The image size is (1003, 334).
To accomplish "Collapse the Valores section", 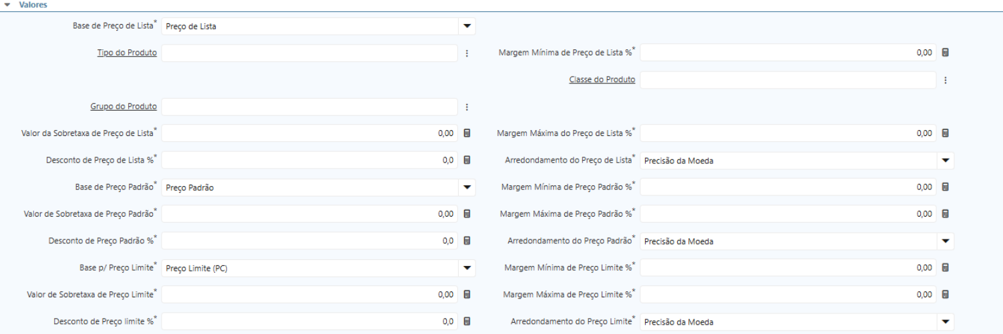I will [7, 5].
